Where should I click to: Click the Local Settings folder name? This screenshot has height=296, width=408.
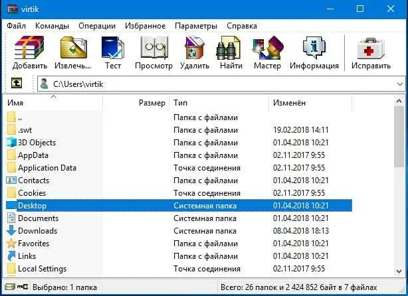click(x=42, y=269)
